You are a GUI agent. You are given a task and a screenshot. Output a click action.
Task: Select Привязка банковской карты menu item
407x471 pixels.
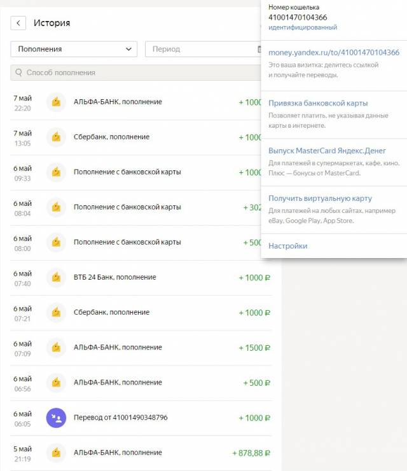pyautogui.click(x=318, y=103)
